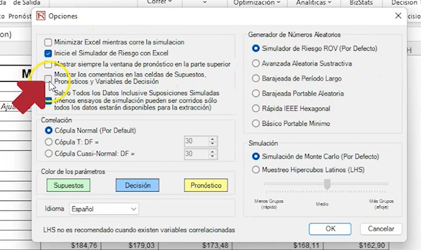This screenshot has height=250, width=421.
Task: Increase Cópula T DF value with up arrow
Action: (x=212, y=139)
